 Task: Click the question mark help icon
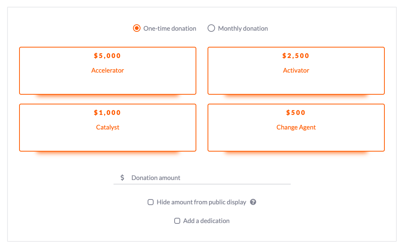pos(253,202)
